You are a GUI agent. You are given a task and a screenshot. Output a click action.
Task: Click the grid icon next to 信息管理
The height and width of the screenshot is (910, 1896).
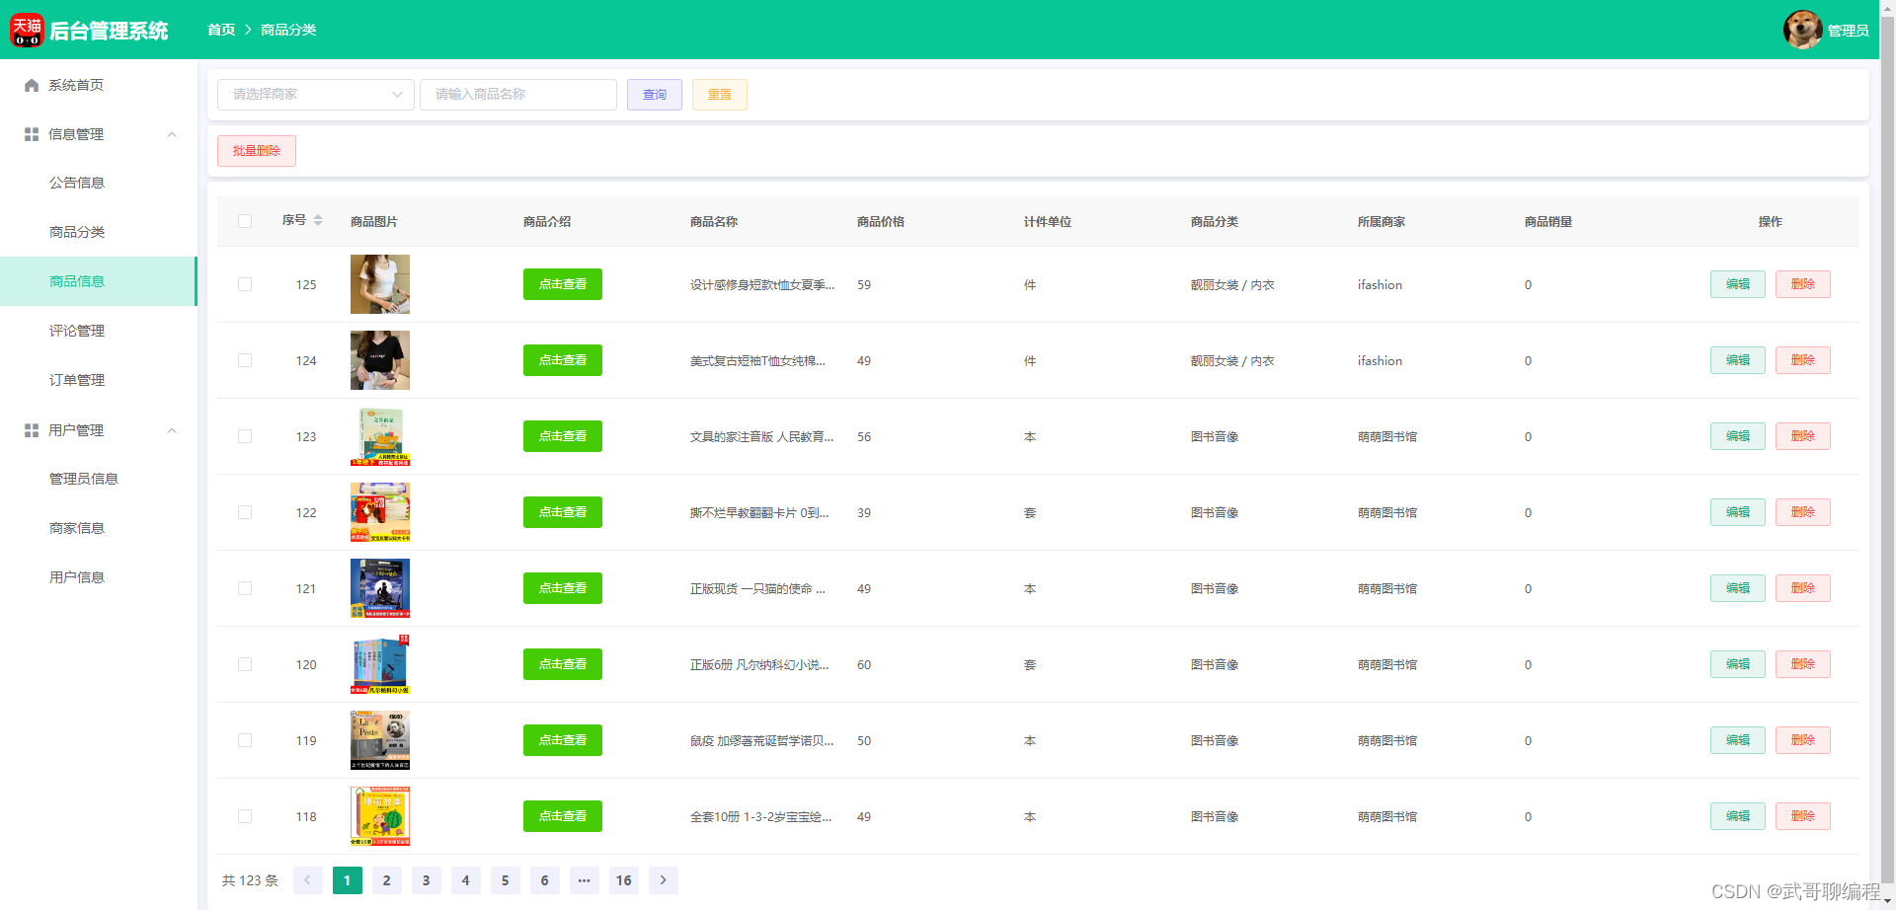30,133
